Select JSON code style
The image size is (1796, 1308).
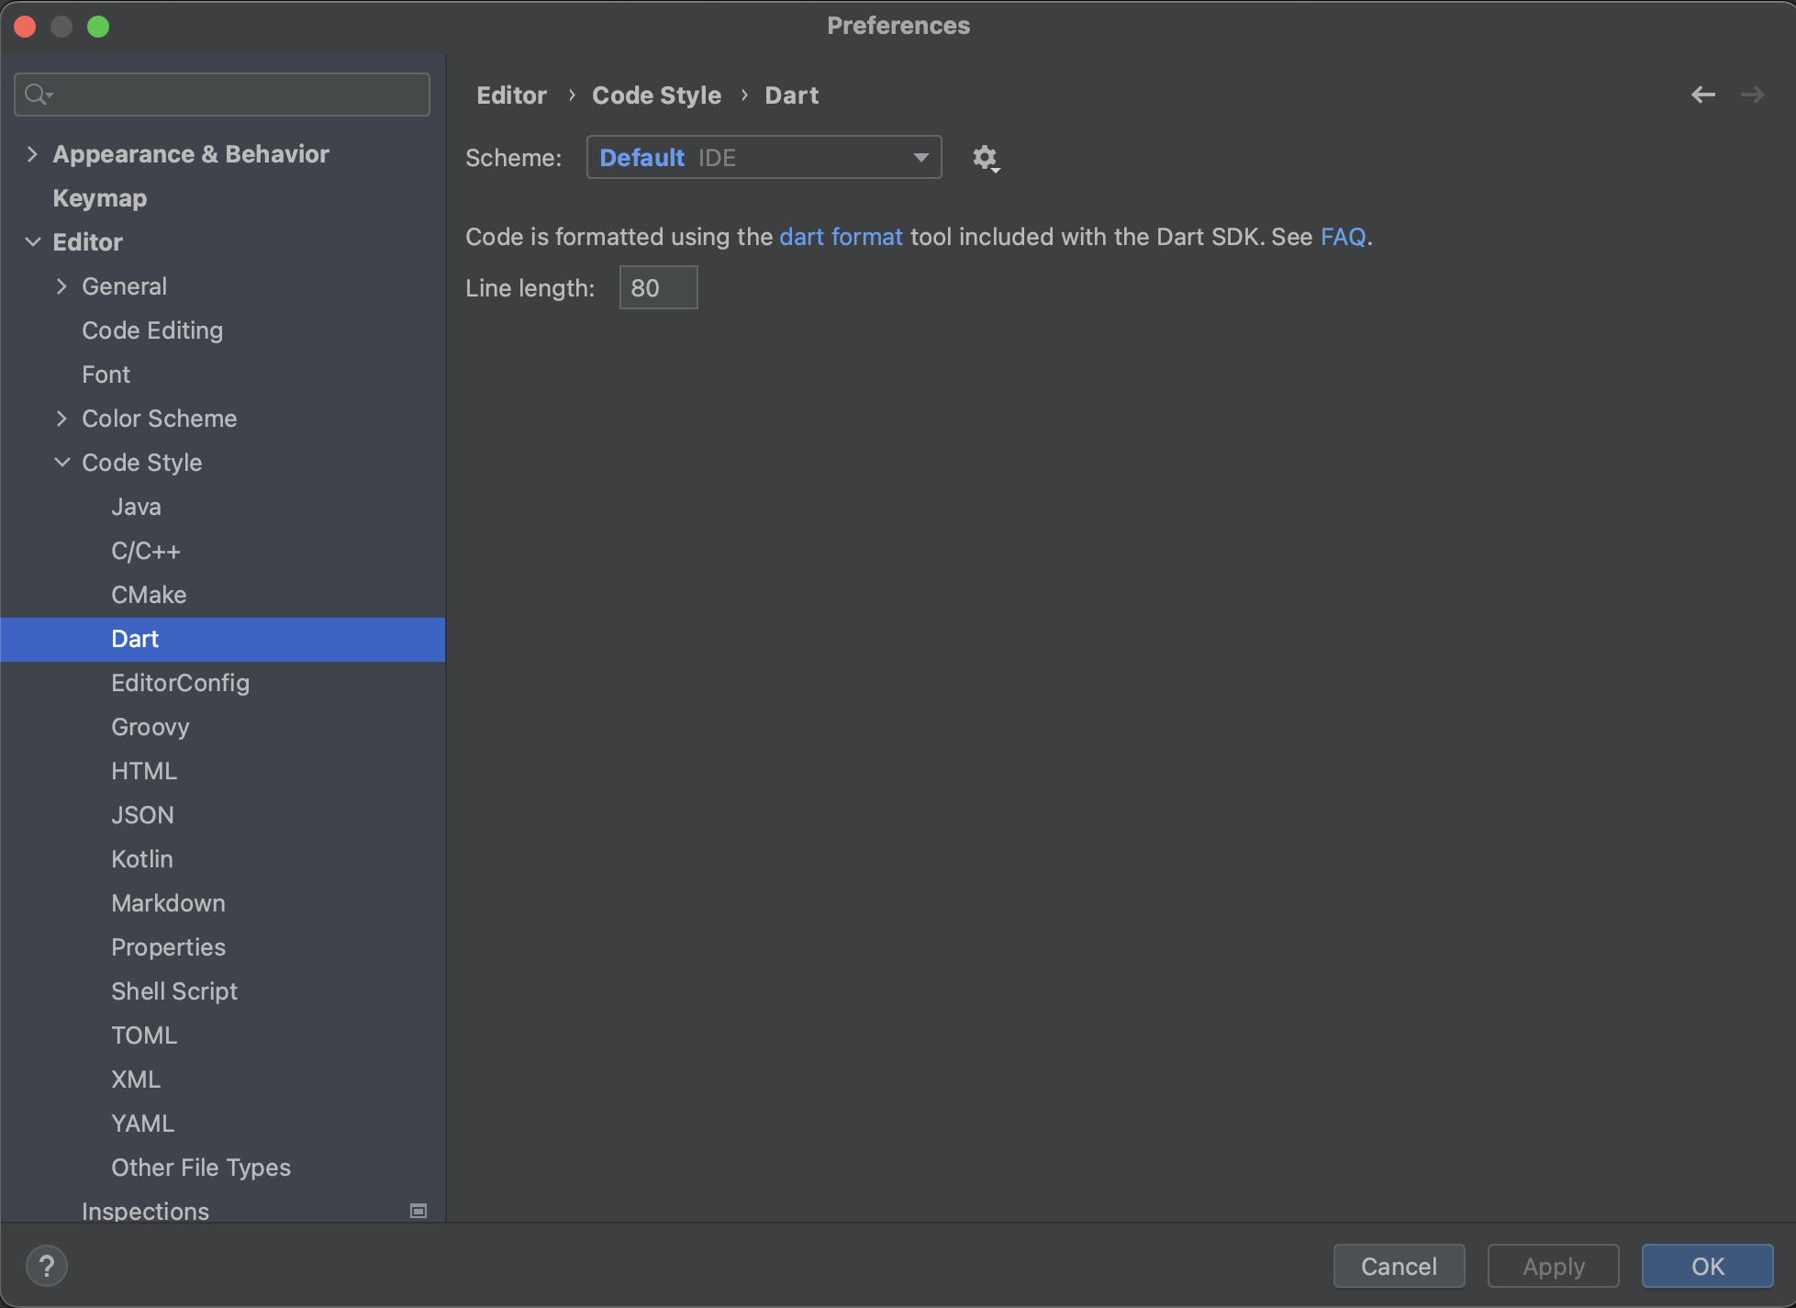pos(142,815)
